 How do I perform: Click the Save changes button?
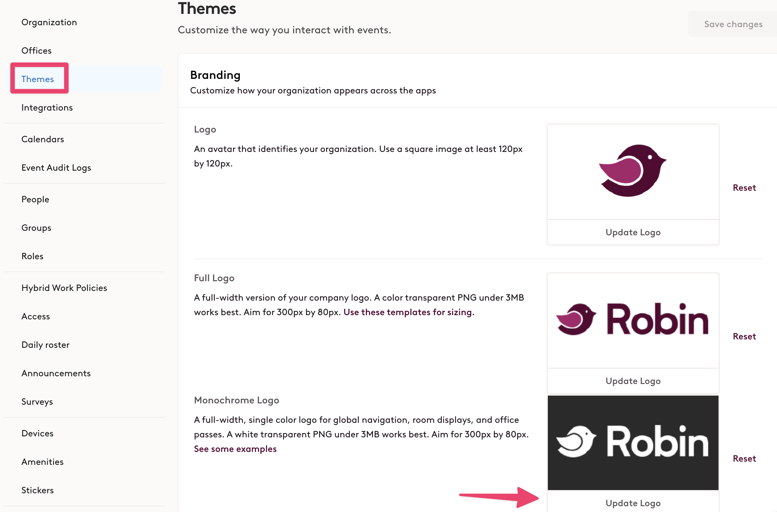[733, 24]
